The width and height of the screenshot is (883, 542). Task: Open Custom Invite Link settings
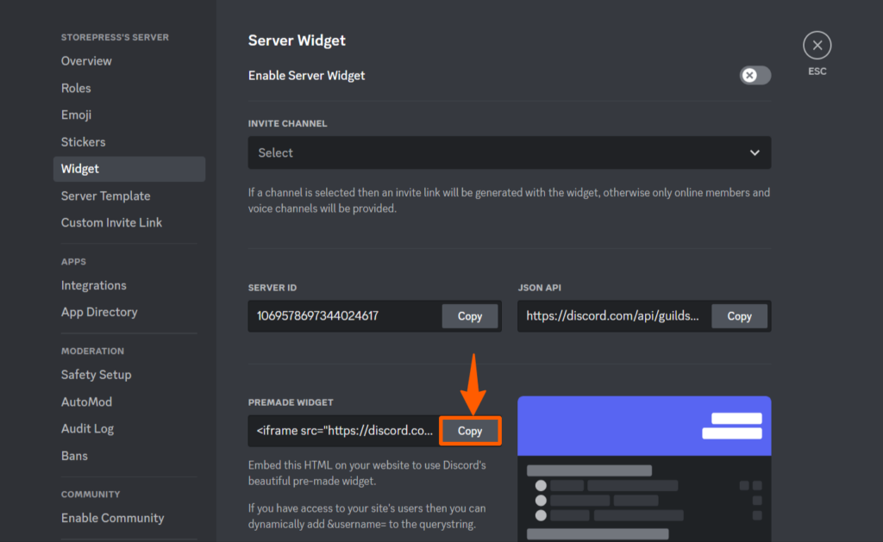(x=111, y=223)
